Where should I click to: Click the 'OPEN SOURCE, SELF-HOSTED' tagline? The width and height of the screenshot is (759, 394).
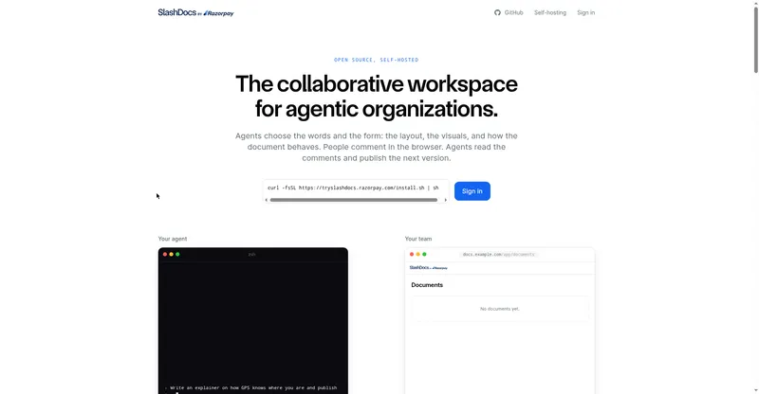[x=376, y=60]
